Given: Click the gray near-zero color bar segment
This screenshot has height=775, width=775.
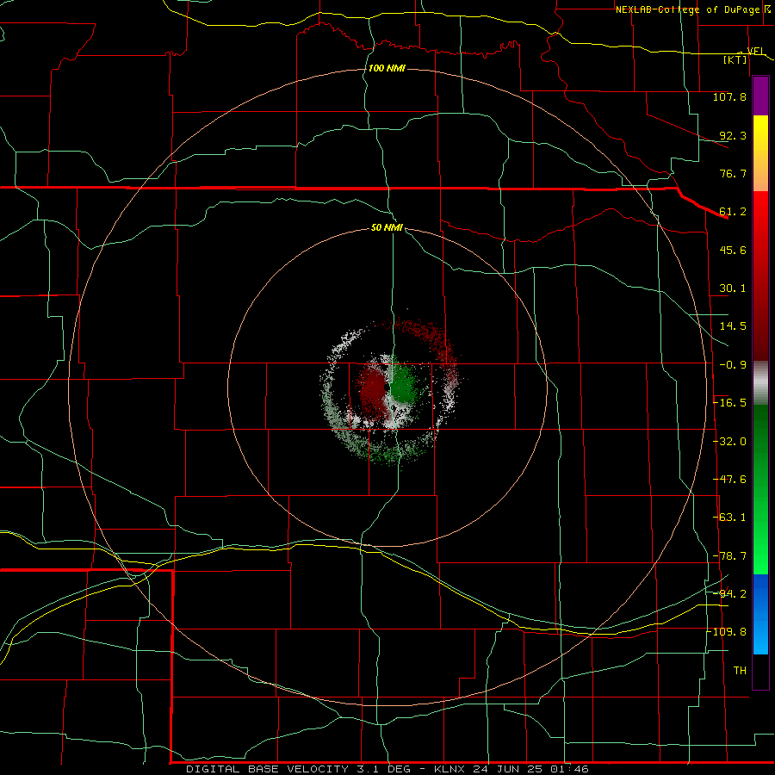Looking at the screenshot, I should pos(760,383).
